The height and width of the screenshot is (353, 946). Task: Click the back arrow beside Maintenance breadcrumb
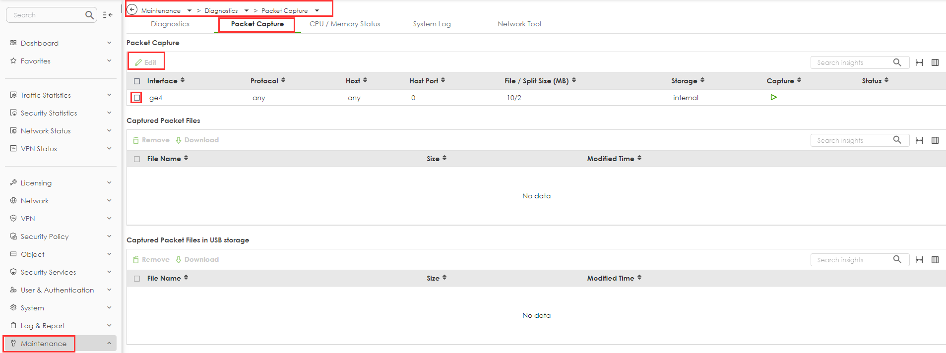(x=132, y=10)
